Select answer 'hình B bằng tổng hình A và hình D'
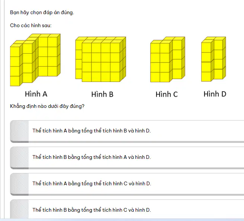The height and width of the screenshot is (221, 244). [x=127, y=158]
